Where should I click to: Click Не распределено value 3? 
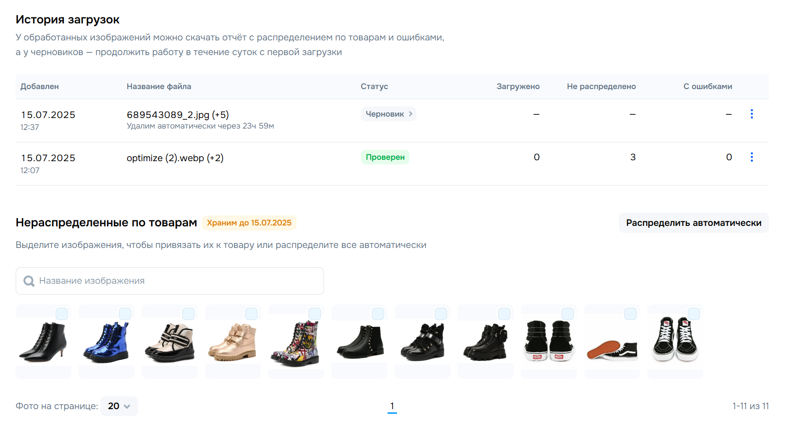pyautogui.click(x=633, y=157)
